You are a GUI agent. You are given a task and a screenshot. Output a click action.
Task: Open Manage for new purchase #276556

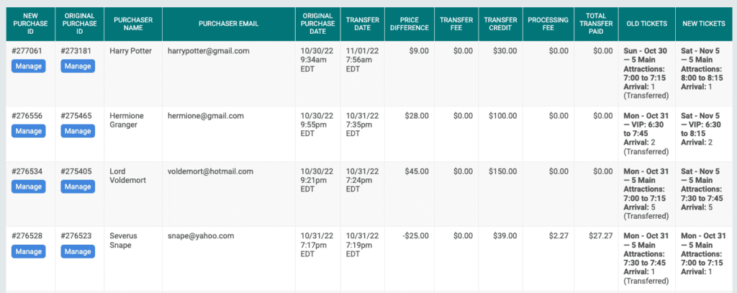pos(29,131)
